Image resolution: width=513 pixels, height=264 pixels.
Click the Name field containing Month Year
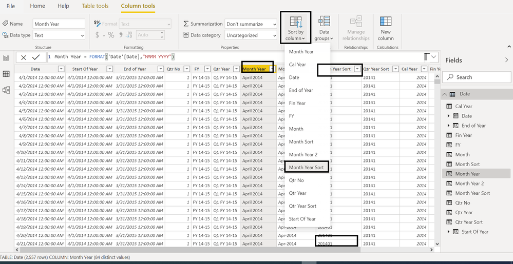coord(59,24)
